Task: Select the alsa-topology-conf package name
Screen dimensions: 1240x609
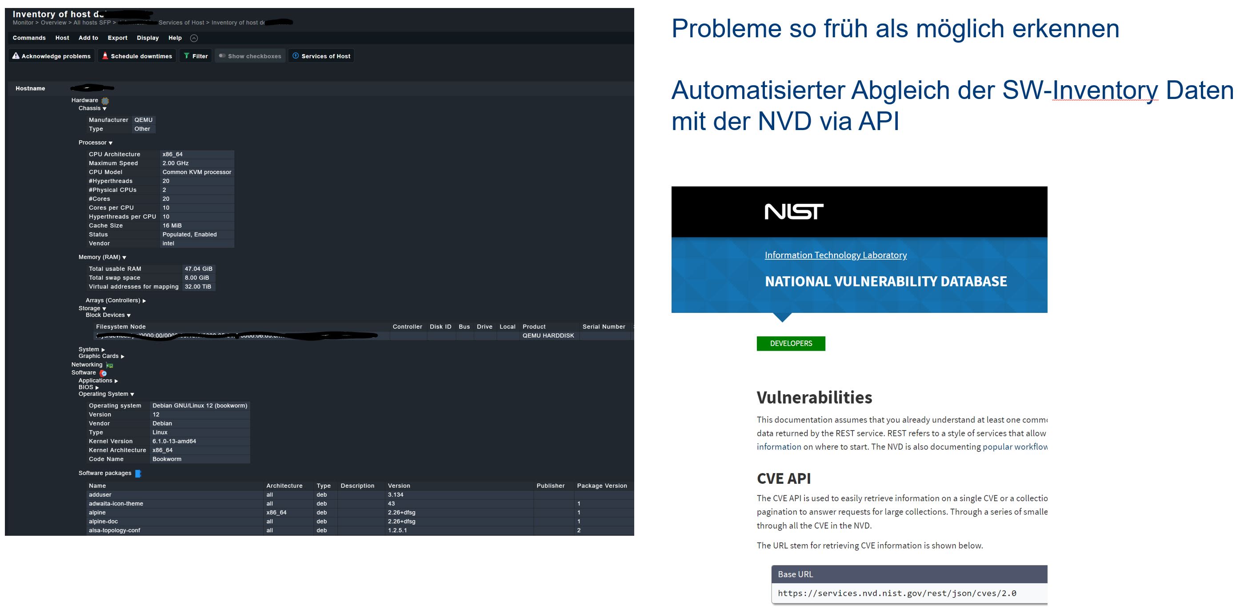Action: (x=115, y=530)
